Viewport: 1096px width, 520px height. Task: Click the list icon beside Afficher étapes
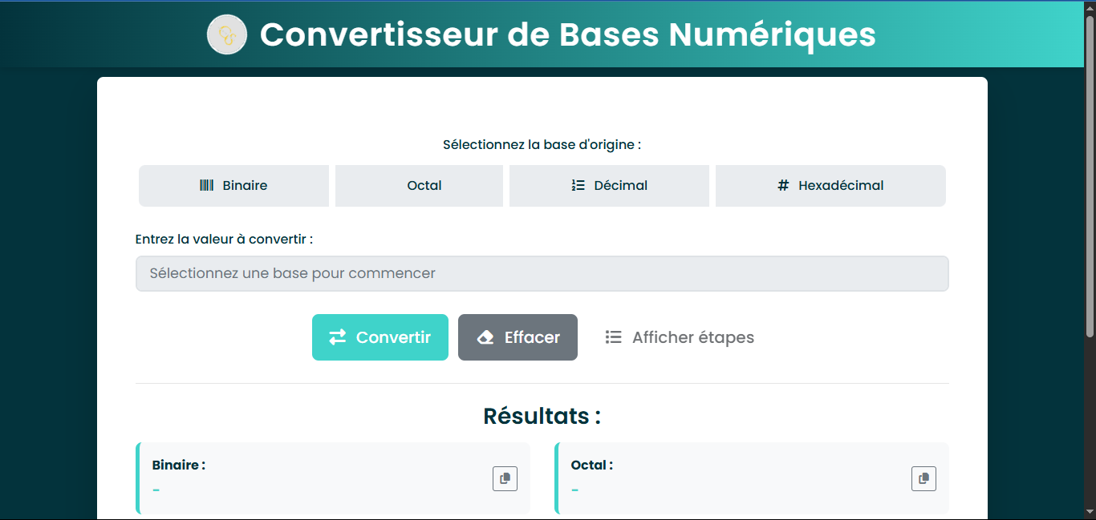613,337
